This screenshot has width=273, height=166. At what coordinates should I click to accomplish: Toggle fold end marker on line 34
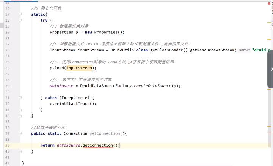click(20, 116)
